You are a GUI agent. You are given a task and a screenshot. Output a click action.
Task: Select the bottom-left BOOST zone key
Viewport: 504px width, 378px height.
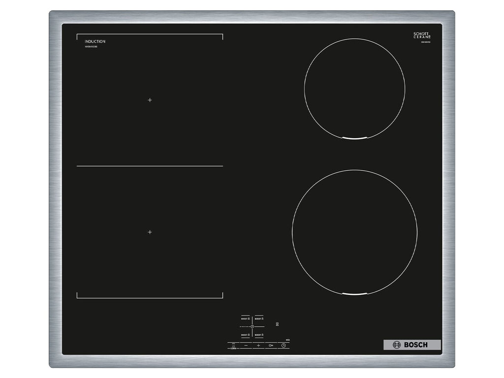[246, 335]
